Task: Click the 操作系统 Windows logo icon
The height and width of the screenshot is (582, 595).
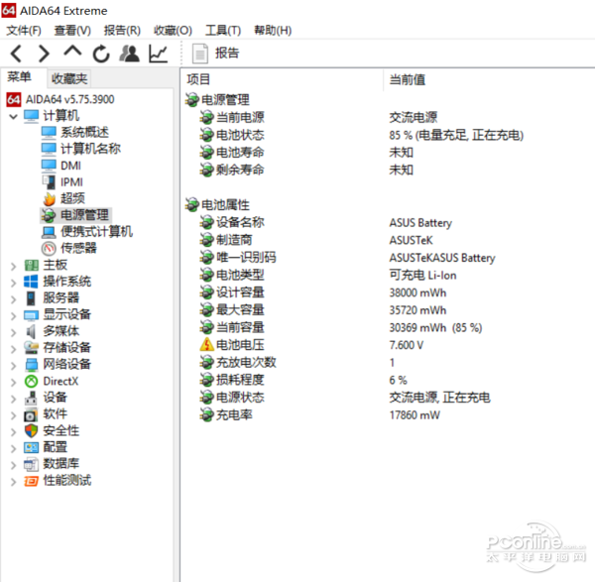Action: (31, 282)
